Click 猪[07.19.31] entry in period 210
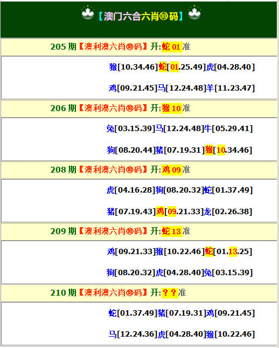Image resolution: width=279 pixels, height=348 pixels. point(182,313)
